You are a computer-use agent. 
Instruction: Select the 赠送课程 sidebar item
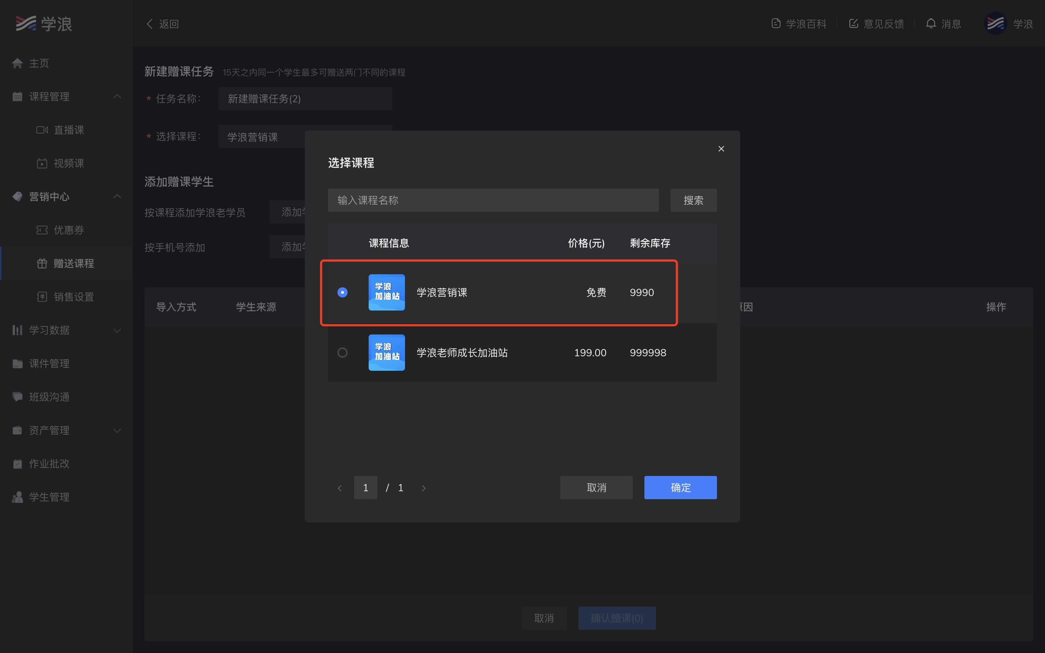click(74, 263)
